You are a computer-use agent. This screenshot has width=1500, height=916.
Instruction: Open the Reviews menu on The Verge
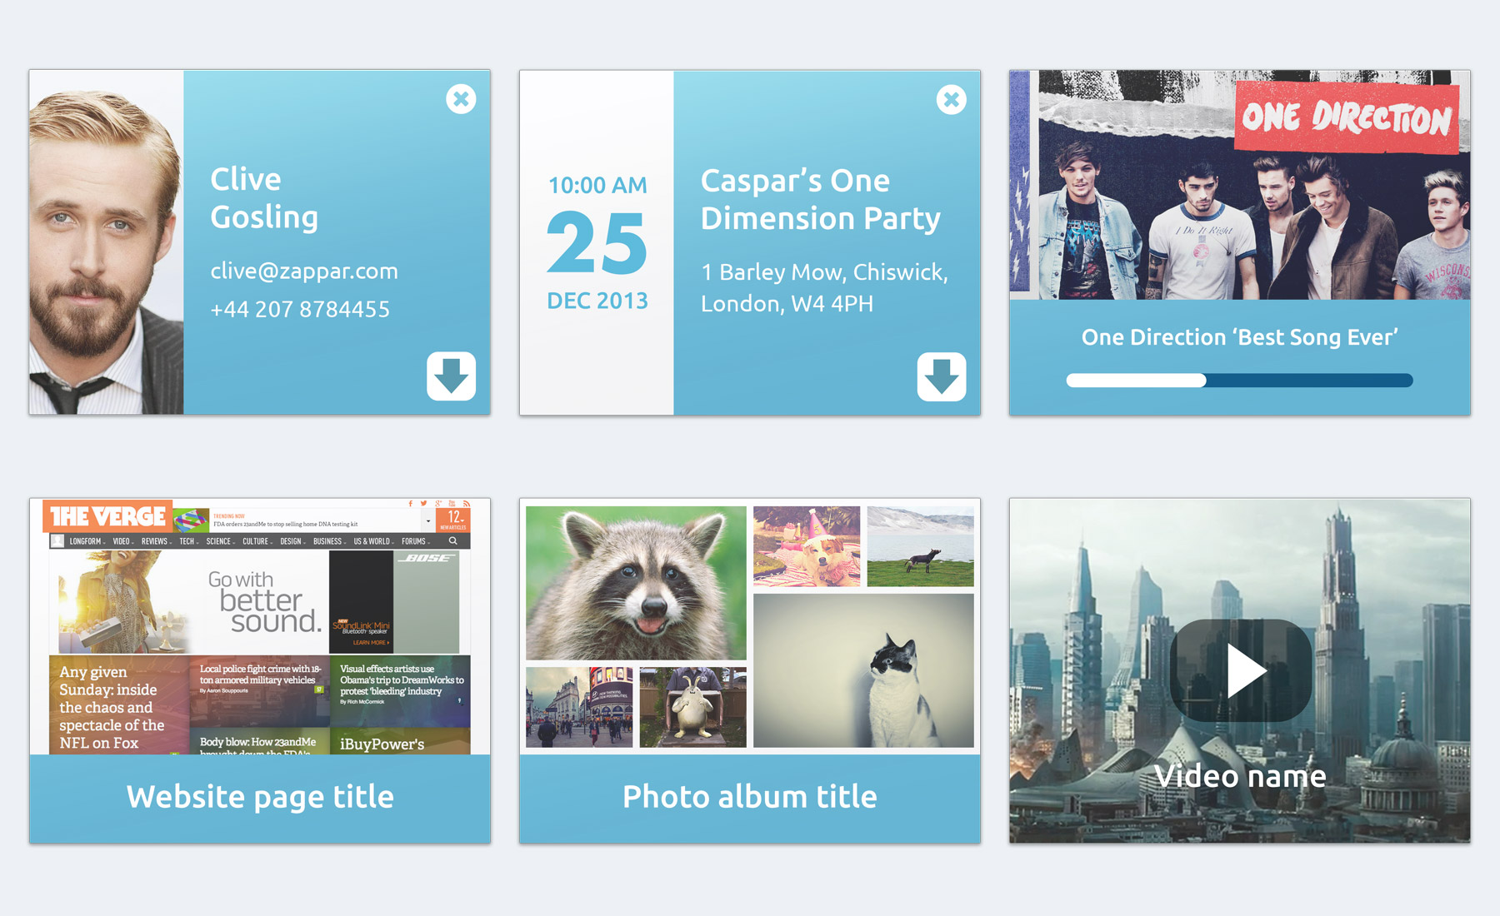pyautogui.click(x=156, y=541)
